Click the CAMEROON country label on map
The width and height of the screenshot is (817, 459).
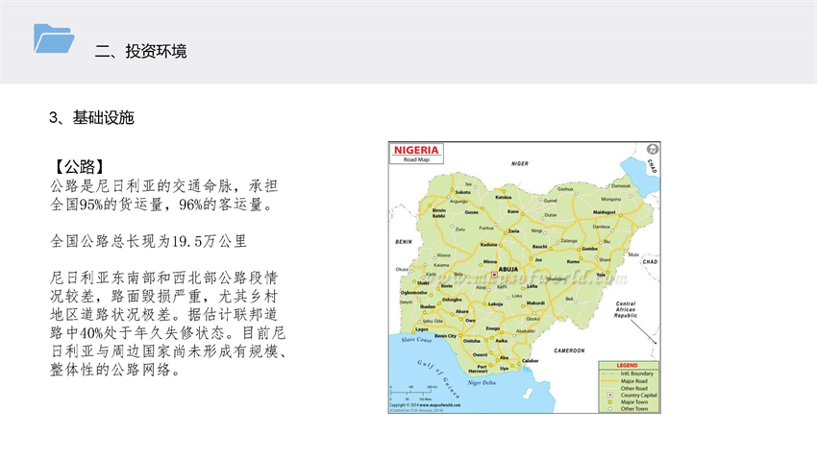568,350
